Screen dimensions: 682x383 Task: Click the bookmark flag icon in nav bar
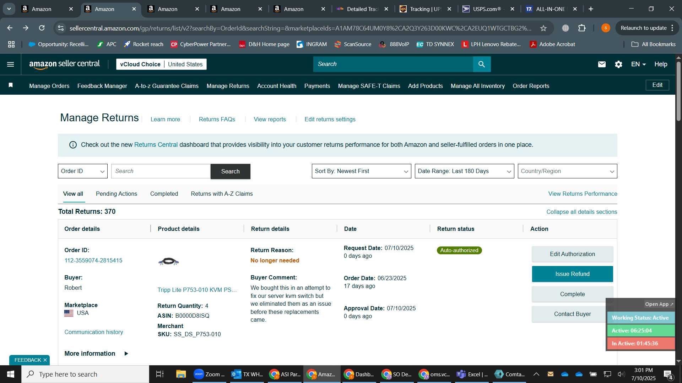[11, 85]
